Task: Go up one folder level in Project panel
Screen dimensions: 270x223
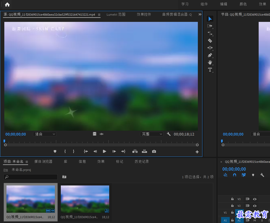Action: coord(5,170)
